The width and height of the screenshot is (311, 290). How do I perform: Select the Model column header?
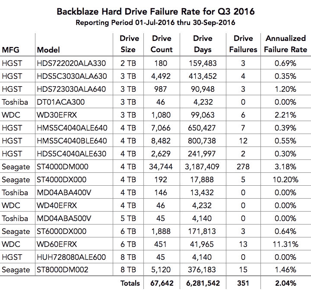(48, 50)
